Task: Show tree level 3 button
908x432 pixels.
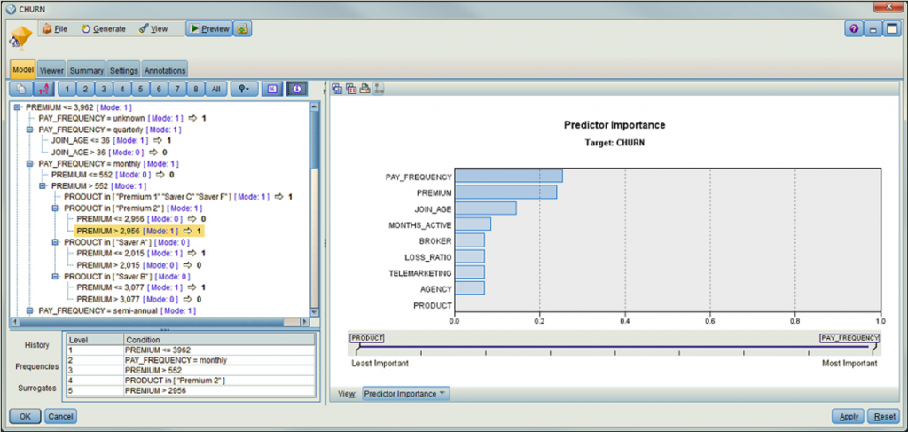Action: pyautogui.click(x=104, y=90)
